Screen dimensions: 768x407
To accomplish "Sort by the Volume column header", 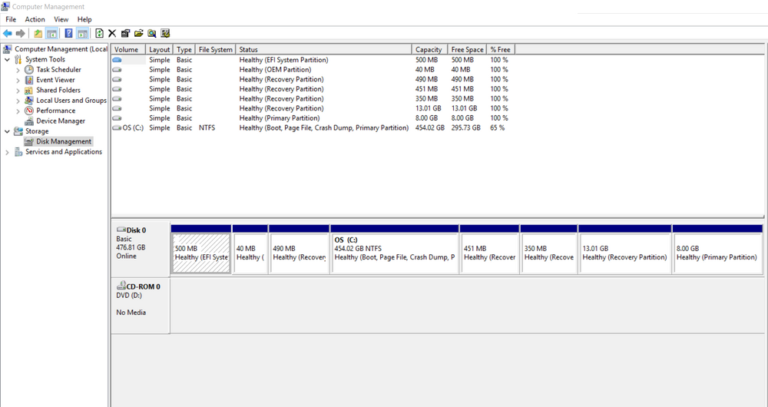I will click(x=128, y=49).
